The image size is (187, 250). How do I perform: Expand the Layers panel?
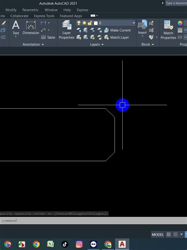pos(97,44)
